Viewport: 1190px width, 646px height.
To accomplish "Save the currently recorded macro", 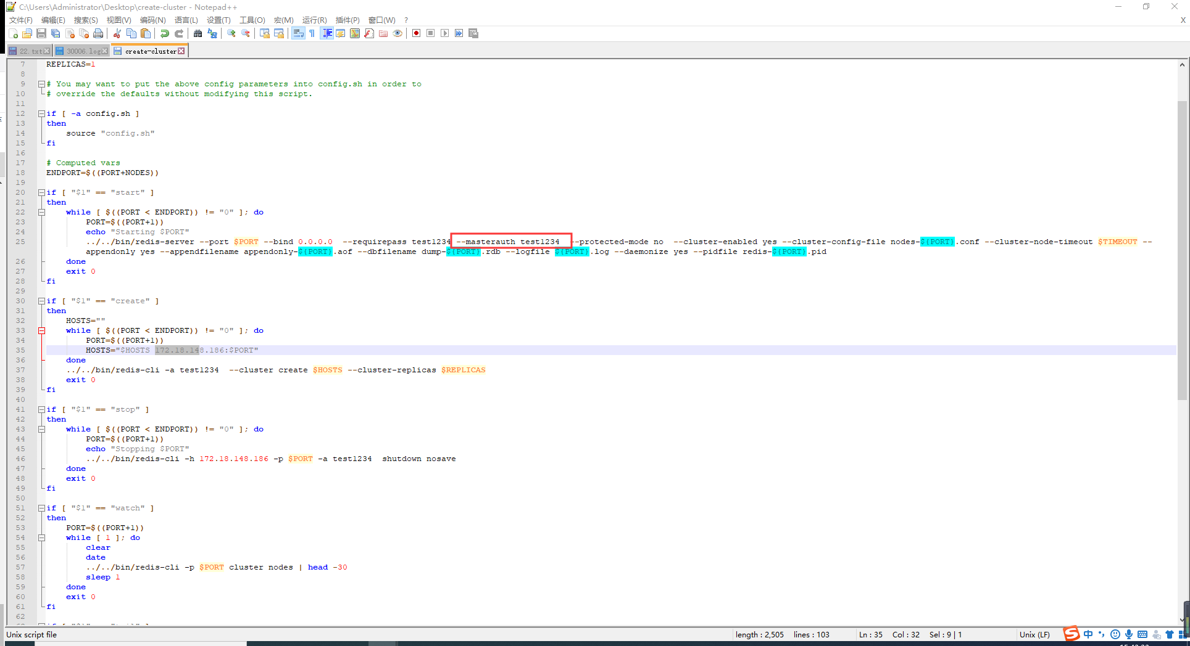I will pos(473,33).
